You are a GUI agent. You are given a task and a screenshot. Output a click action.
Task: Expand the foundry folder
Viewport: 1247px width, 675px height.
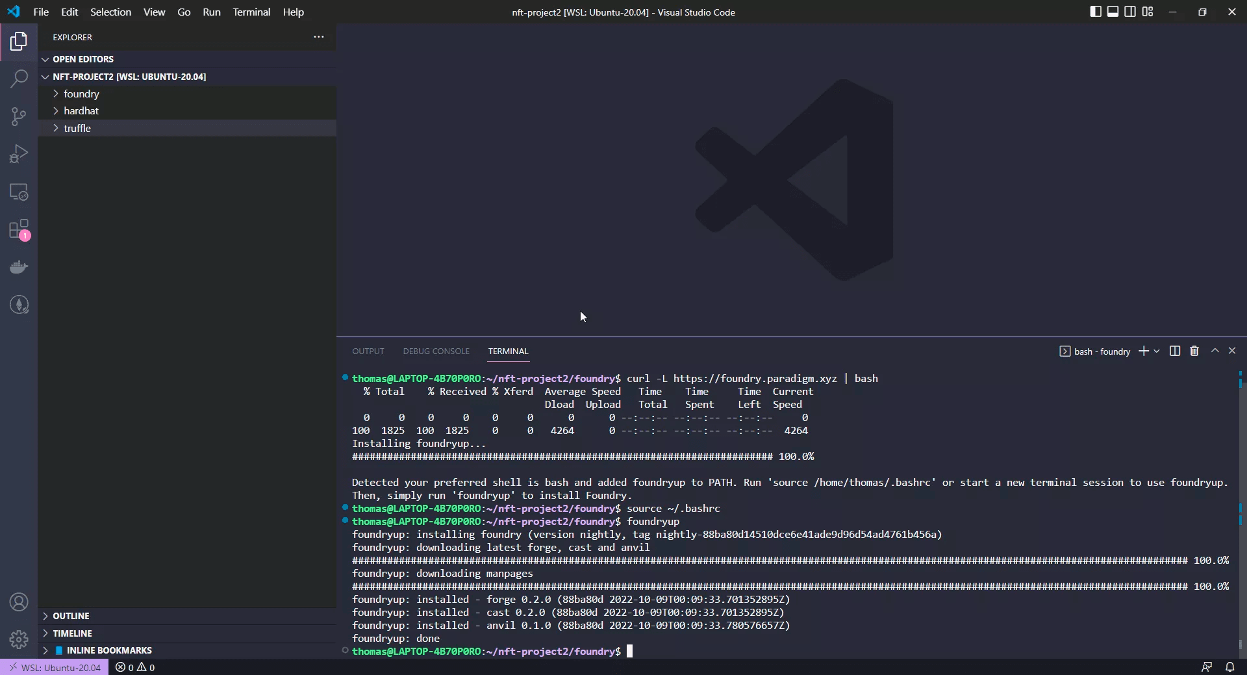click(x=187, y=94)
